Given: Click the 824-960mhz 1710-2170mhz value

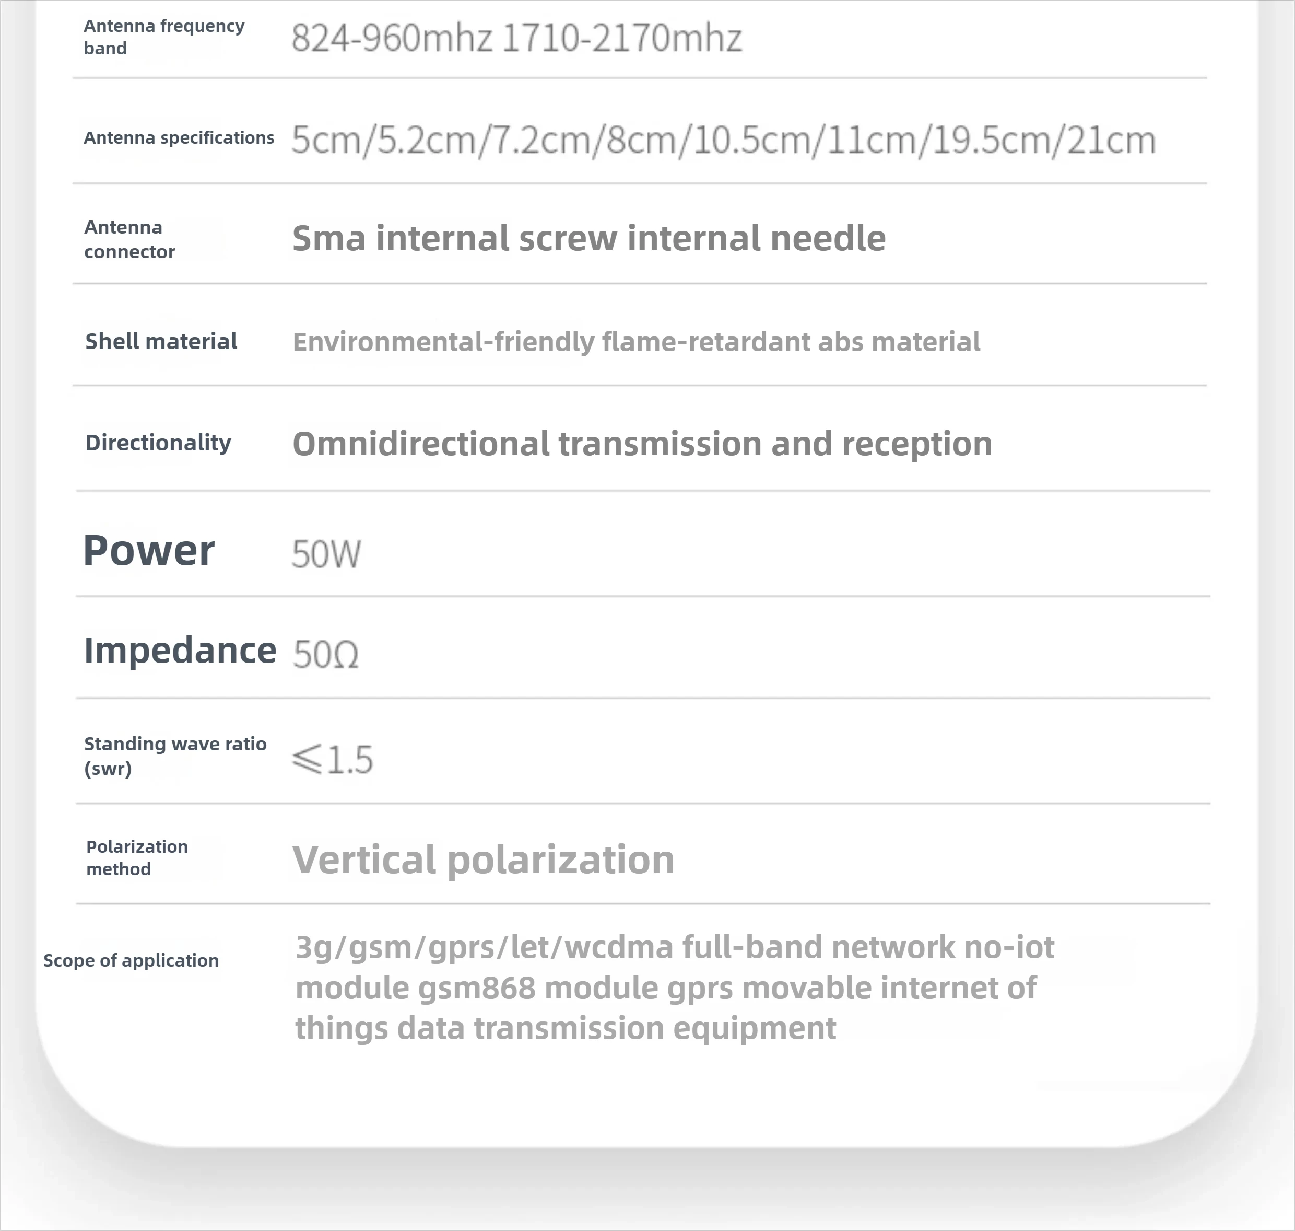Looking at the screenshot, I should pos(516,38).
